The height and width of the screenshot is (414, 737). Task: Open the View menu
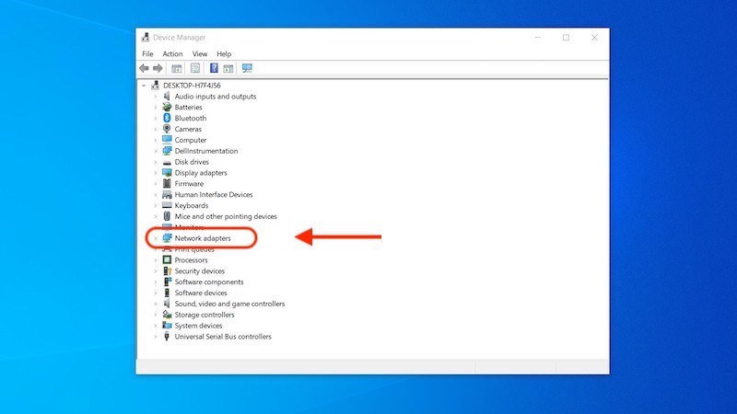200,54
